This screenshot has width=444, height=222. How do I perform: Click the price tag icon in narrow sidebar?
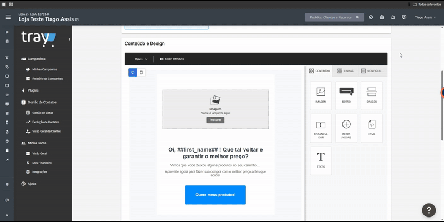pyautogui.click(x=7, y=67)
